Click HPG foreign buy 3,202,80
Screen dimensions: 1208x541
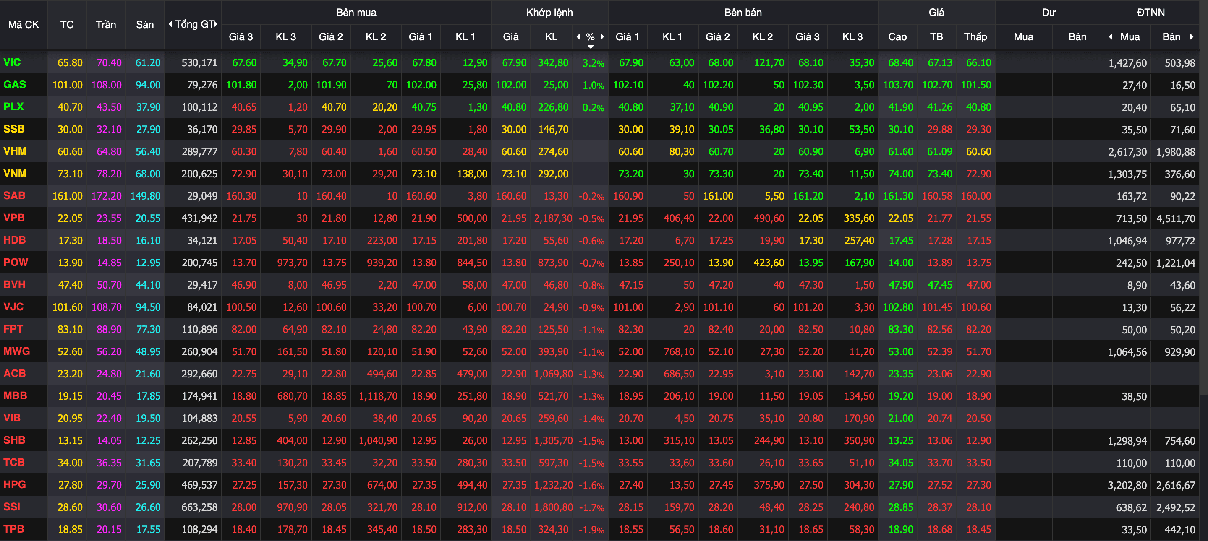coord(1127,485)
